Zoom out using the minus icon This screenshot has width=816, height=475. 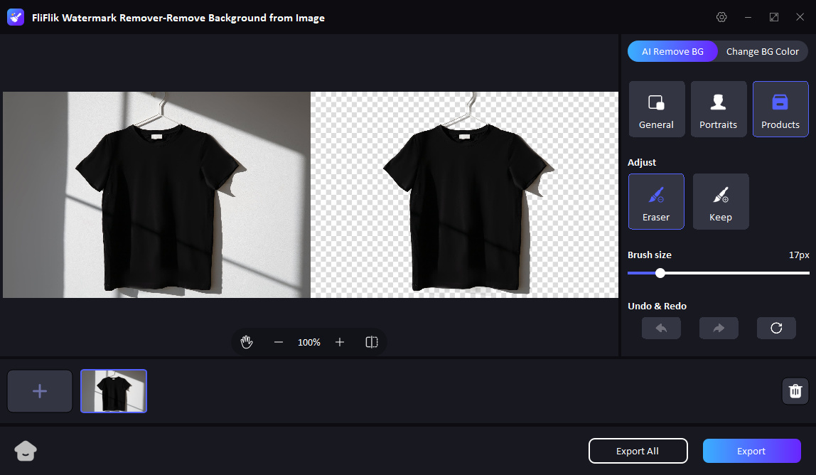[x=279, y=342]
